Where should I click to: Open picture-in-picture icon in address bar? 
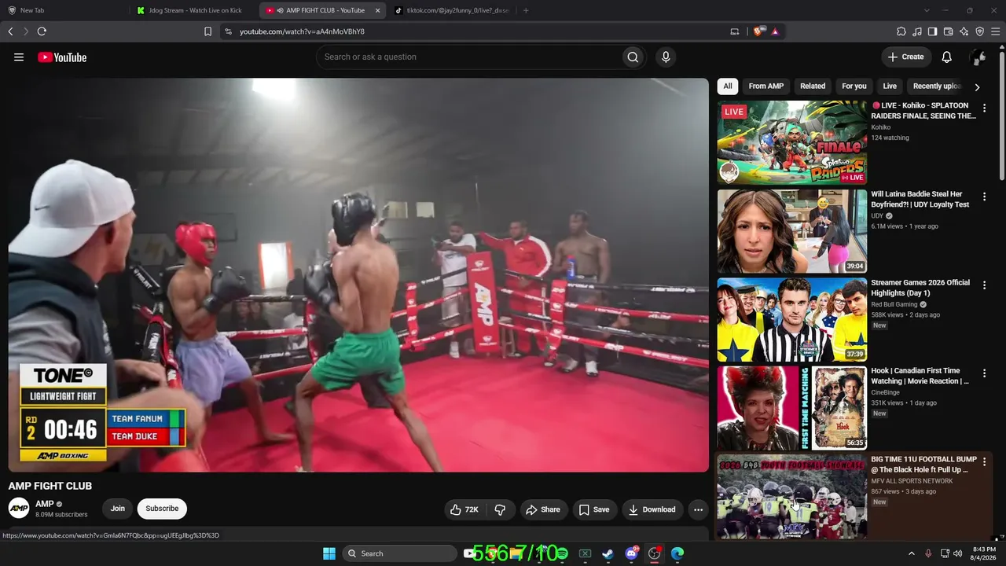(735, 31)
